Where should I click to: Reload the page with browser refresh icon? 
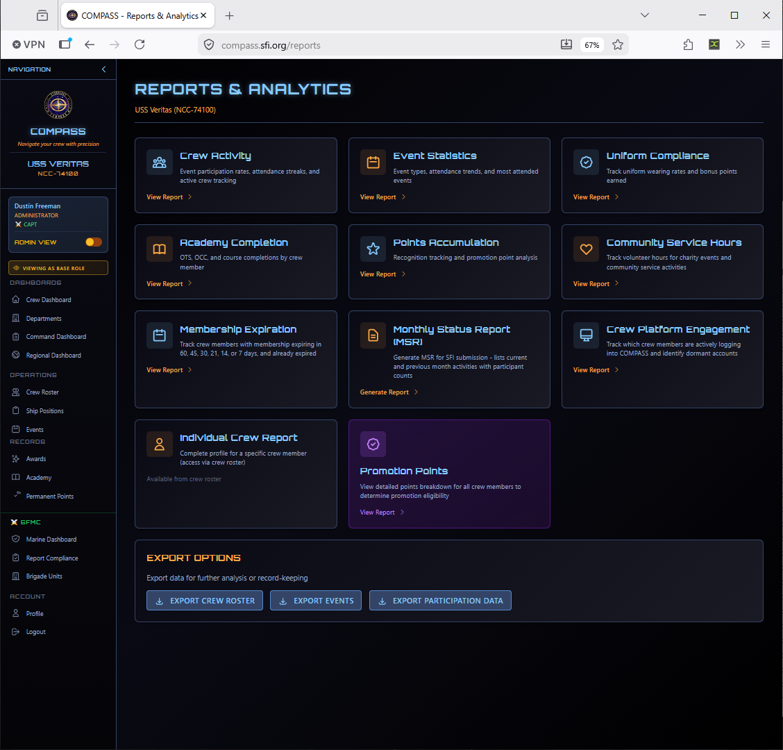[140, 45]
